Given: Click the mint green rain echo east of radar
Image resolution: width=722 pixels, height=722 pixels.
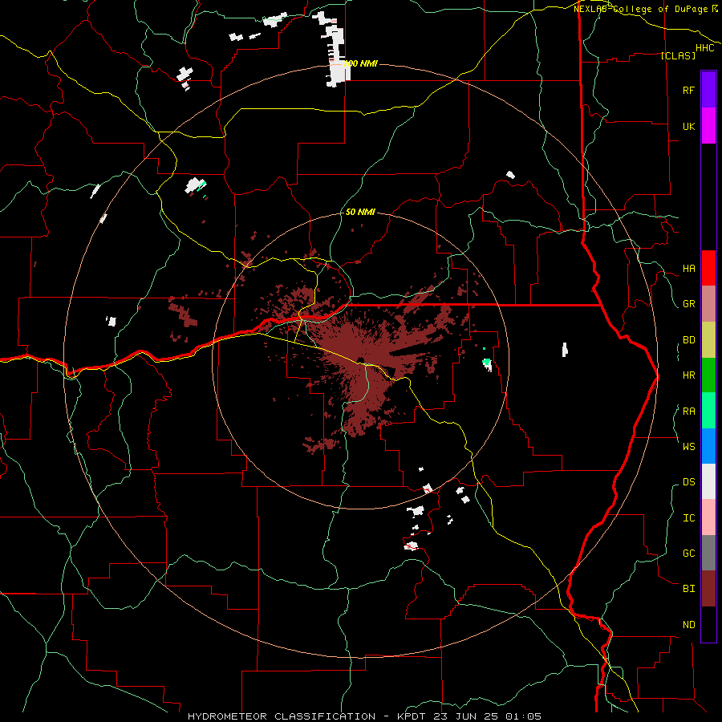Looking at the screenshot, I should tap(486, 363).
